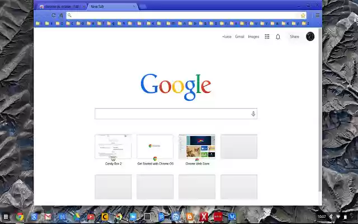Screen dimensions: 358x224
Task: Expand the 'z' bookmark folder
Action: point(305,24)
